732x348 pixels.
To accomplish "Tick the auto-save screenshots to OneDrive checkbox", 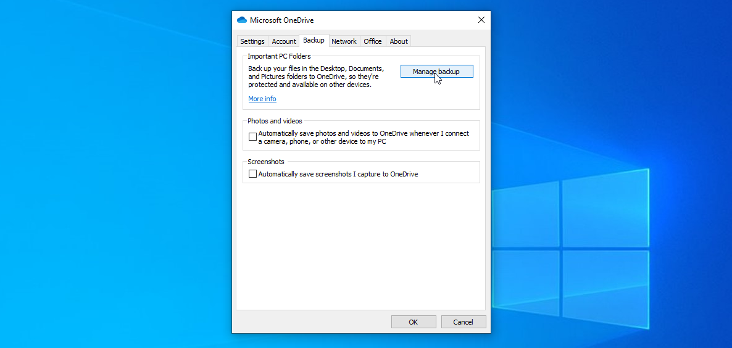I will pyautogui.click(x=252, y=173).
